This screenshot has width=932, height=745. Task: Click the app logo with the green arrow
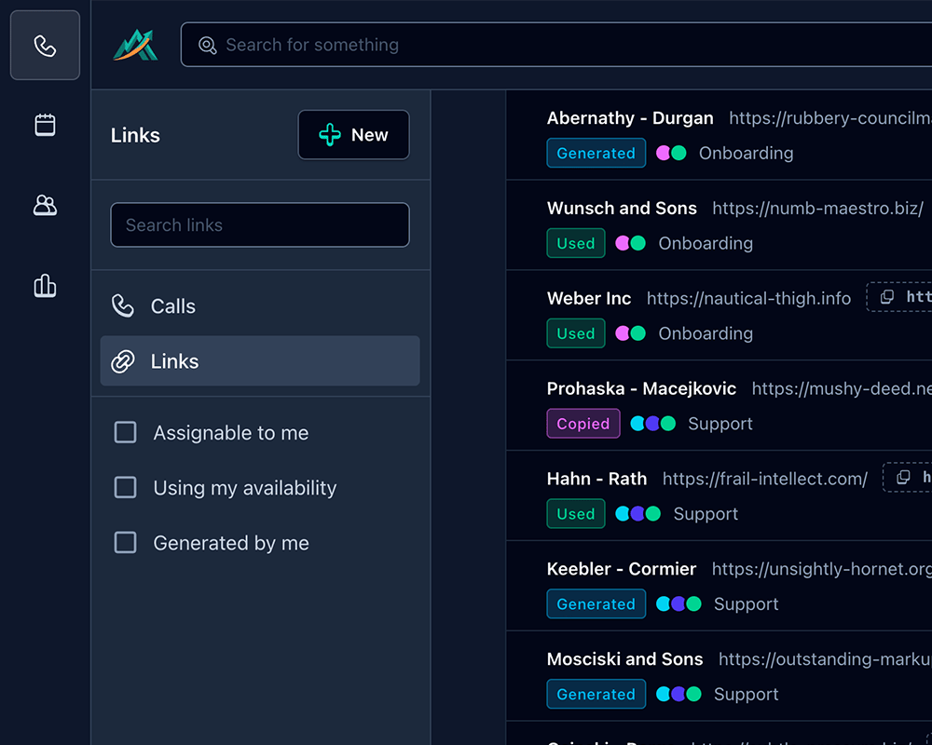[135, 45]
